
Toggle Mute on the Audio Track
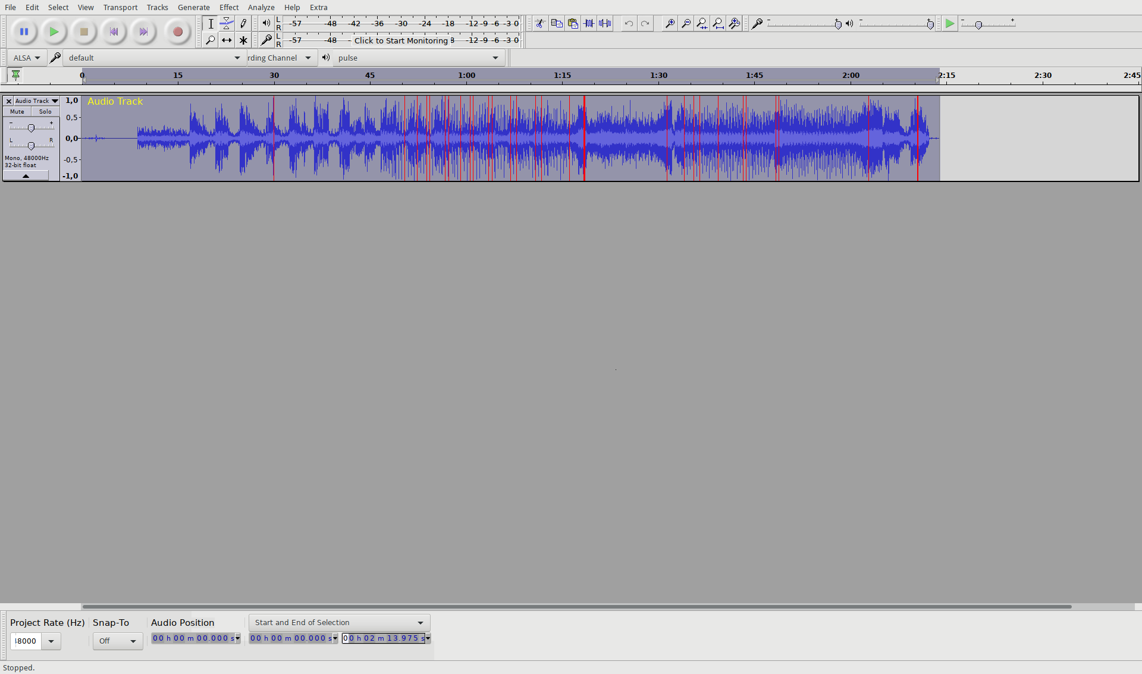click(x=17, y=112)
